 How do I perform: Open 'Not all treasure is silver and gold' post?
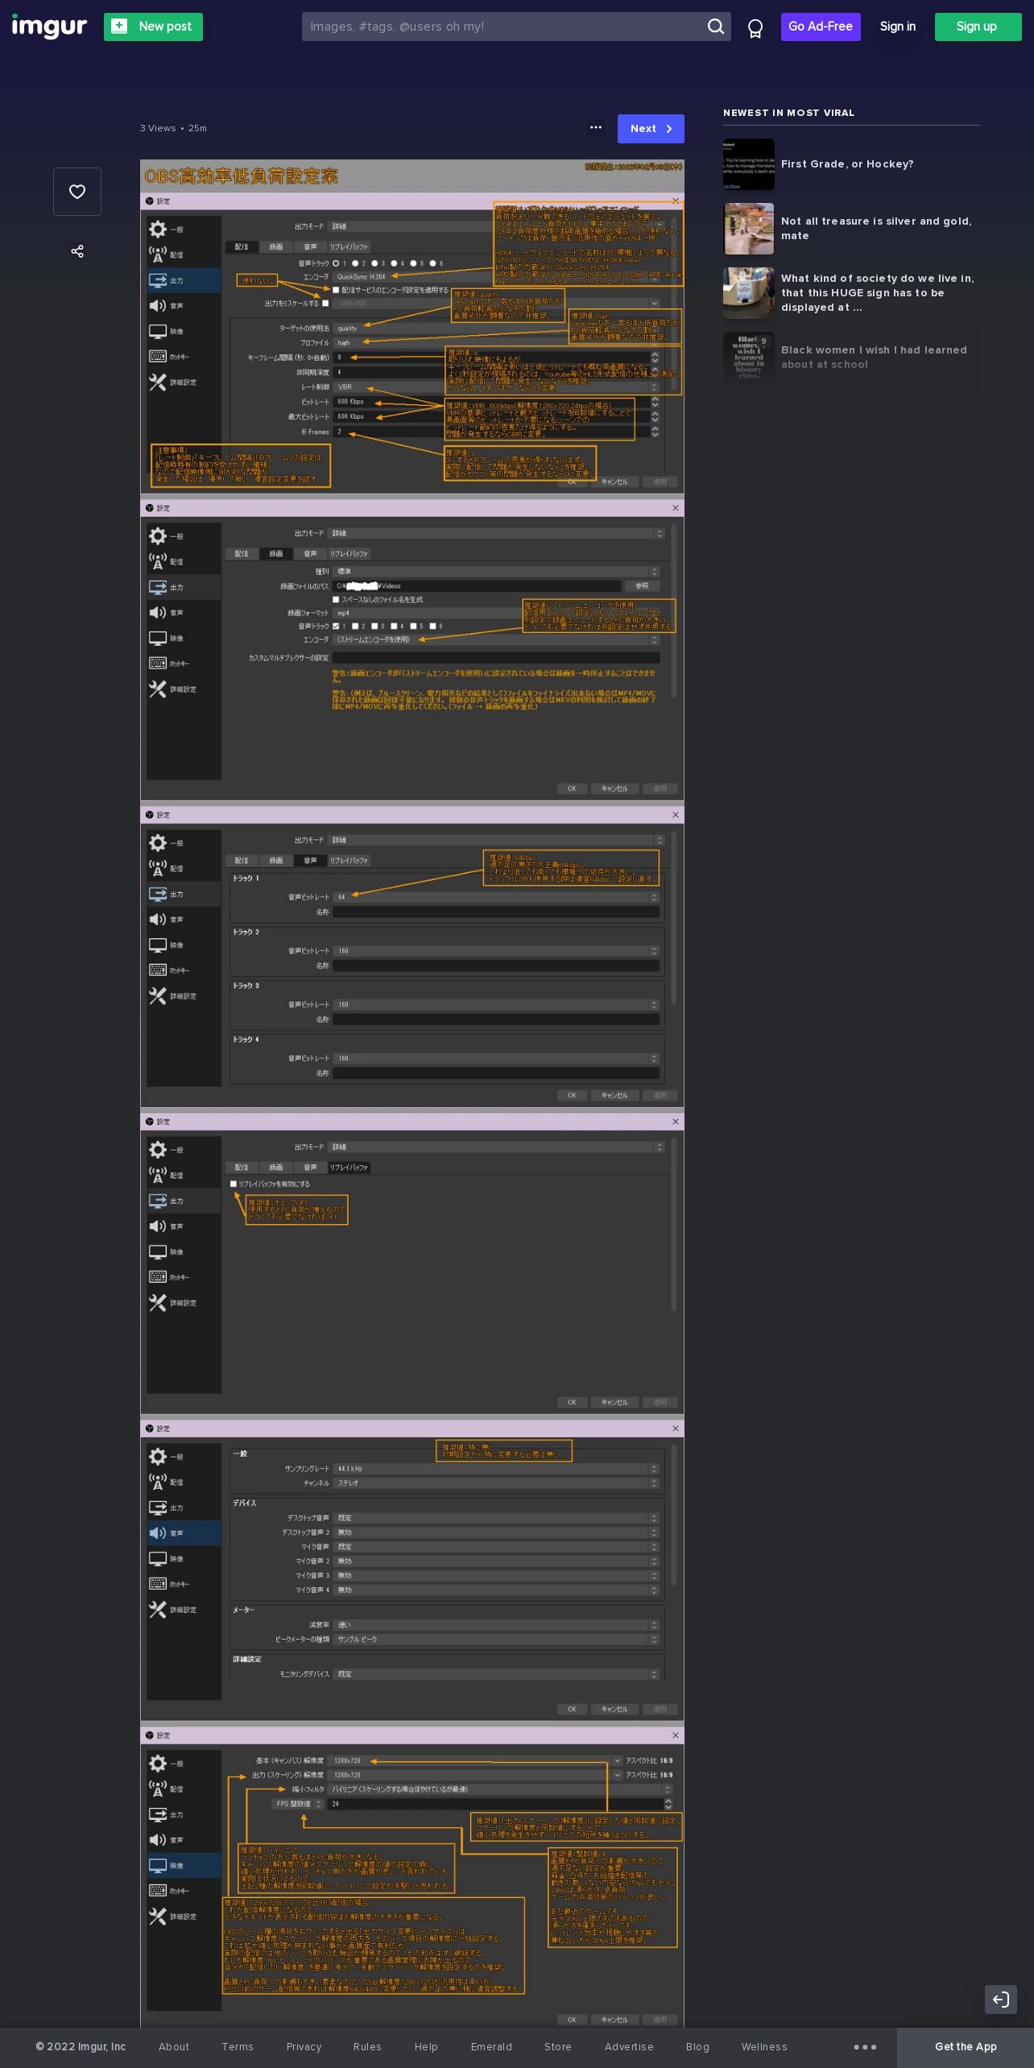[852, 229]
